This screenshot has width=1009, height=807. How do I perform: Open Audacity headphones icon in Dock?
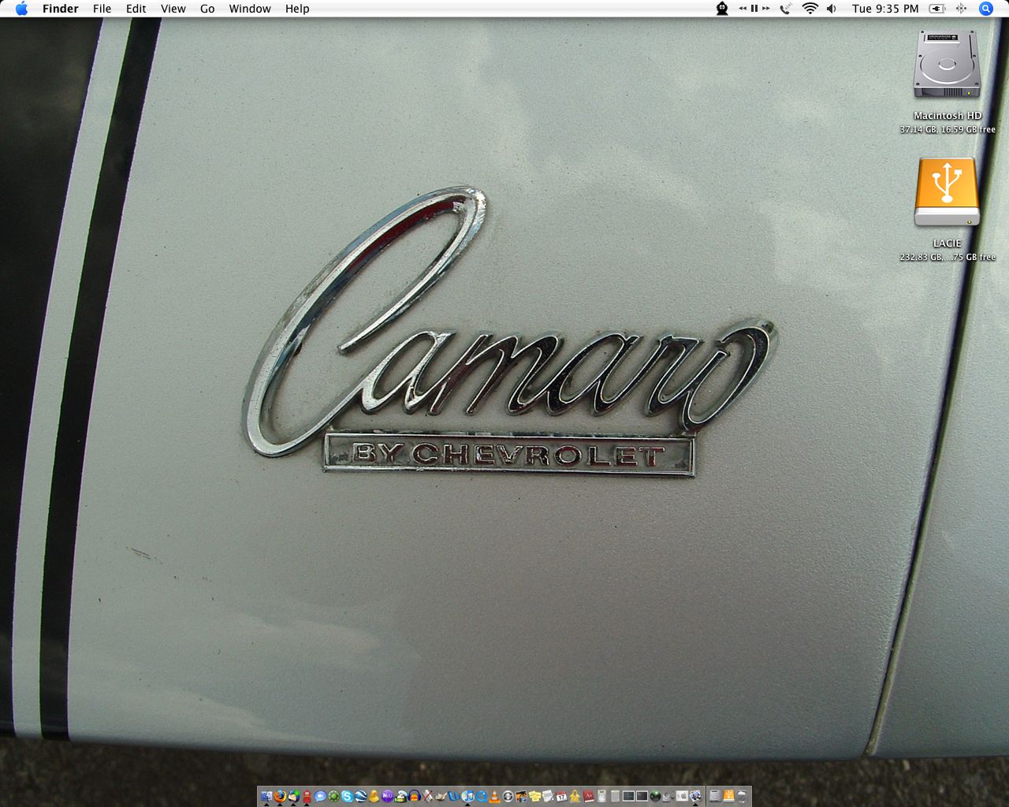pos(414,796)
